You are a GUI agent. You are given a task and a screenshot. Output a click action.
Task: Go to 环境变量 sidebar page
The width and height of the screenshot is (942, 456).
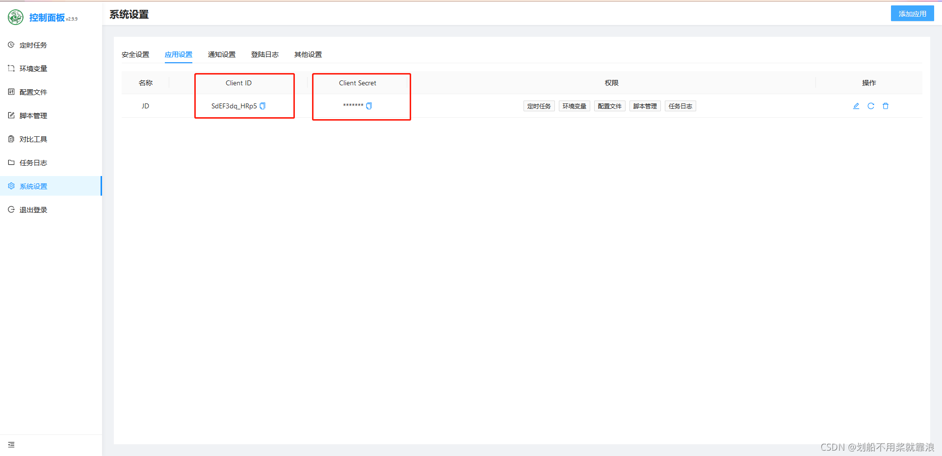pyautogui.click(x=33, y=69)
